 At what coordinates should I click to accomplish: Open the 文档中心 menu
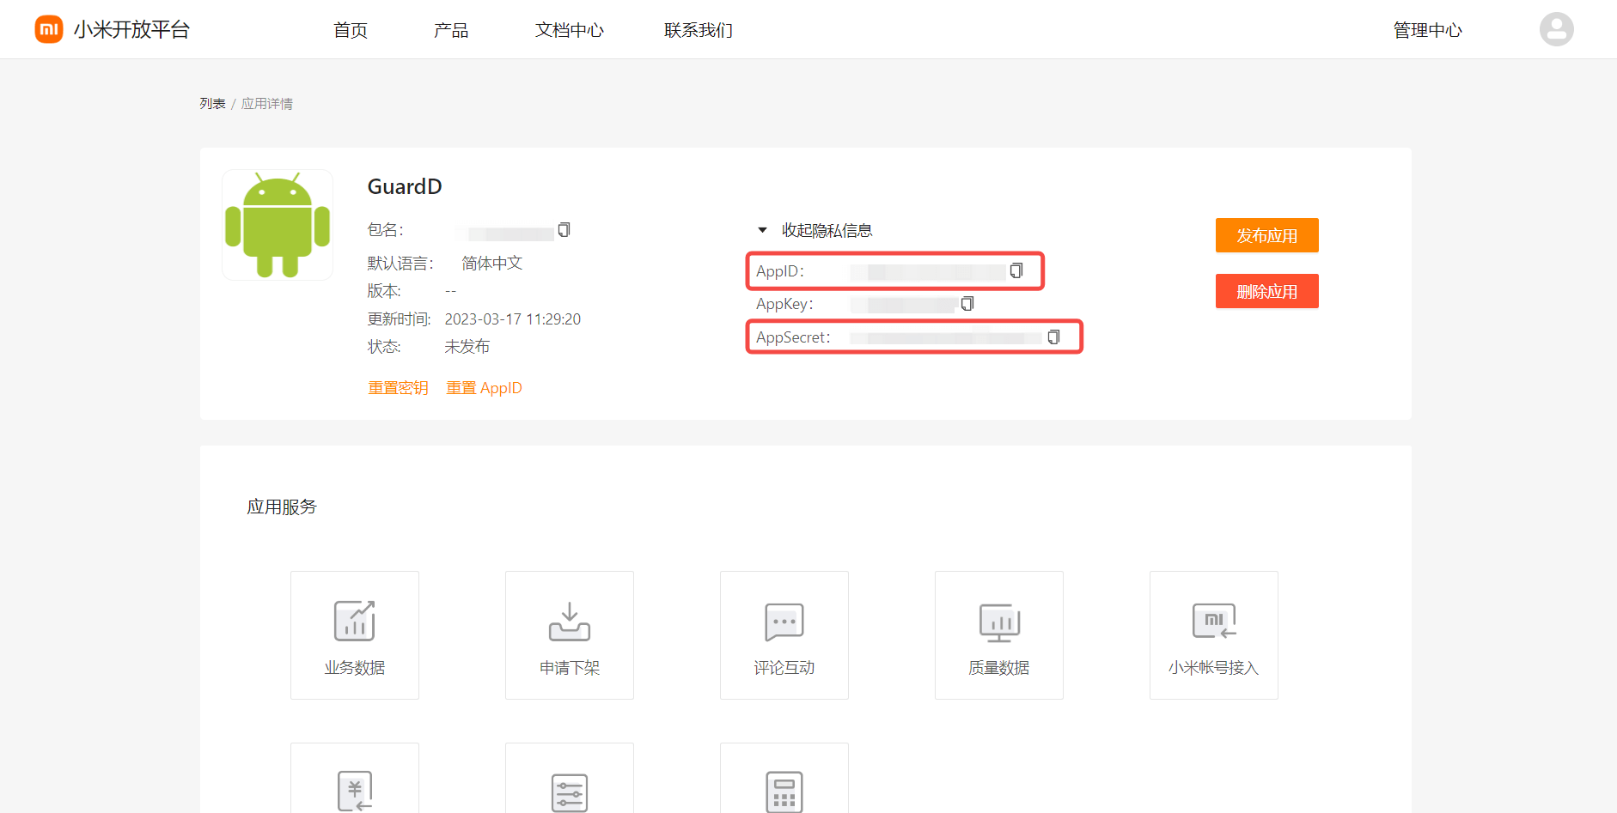569,30
